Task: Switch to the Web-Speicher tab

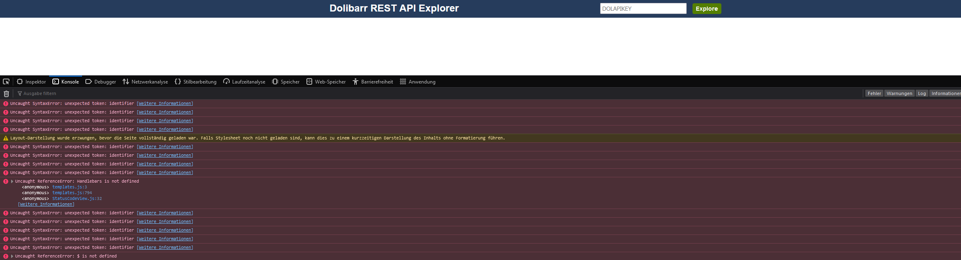Action: point(326,81)
